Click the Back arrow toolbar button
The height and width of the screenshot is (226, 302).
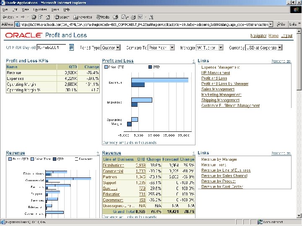tap(8, 17)
